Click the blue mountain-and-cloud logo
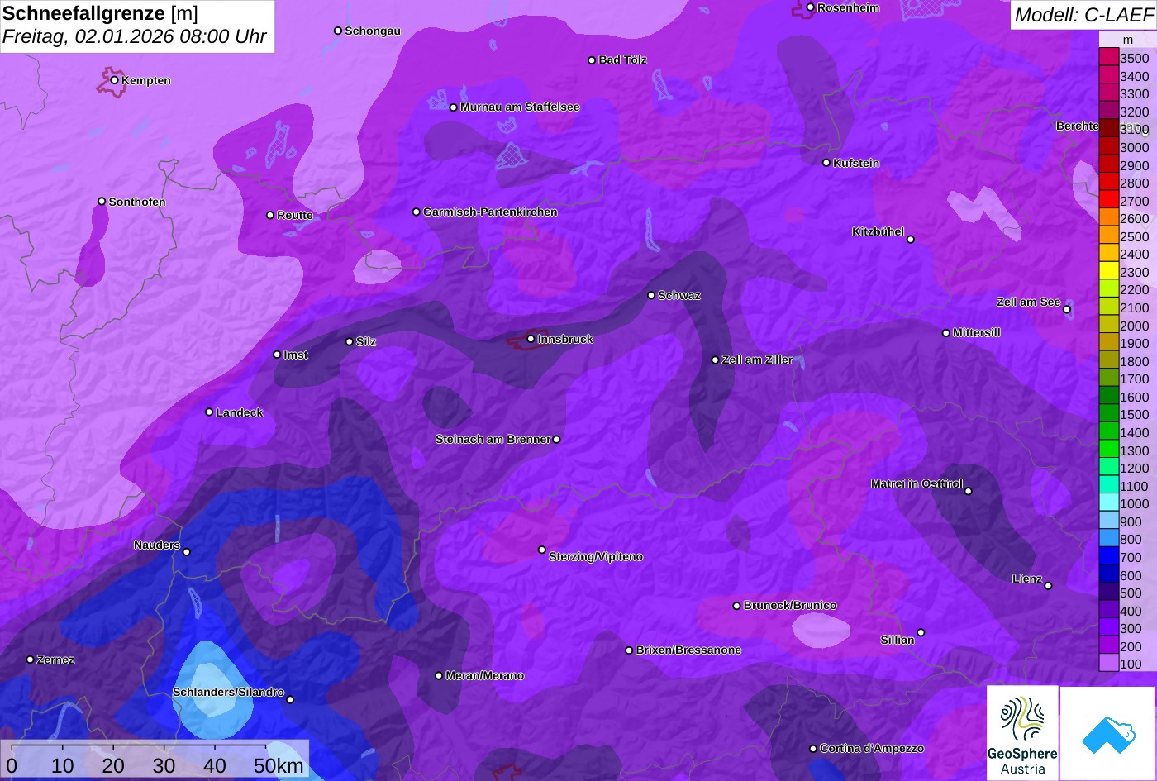Viewport: 1157px width, 781px height. point(1107,732)
